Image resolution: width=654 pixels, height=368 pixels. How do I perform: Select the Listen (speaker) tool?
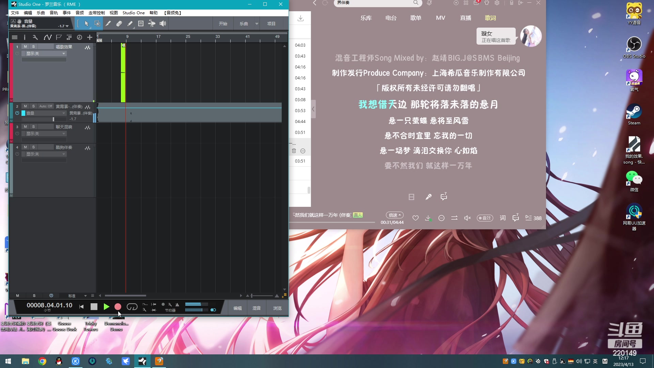coord(163,24)
